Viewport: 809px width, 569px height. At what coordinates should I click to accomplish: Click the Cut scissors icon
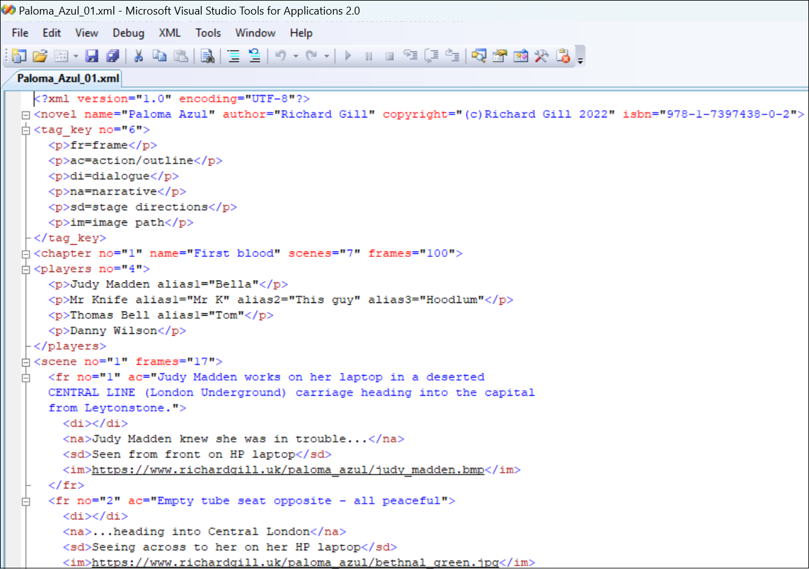(x=138, y=56)
